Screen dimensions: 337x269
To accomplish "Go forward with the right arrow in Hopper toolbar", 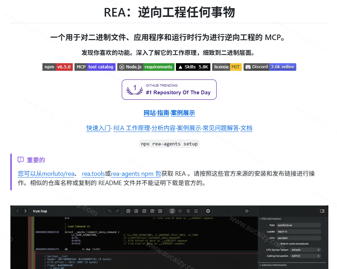I will [26, 211].
